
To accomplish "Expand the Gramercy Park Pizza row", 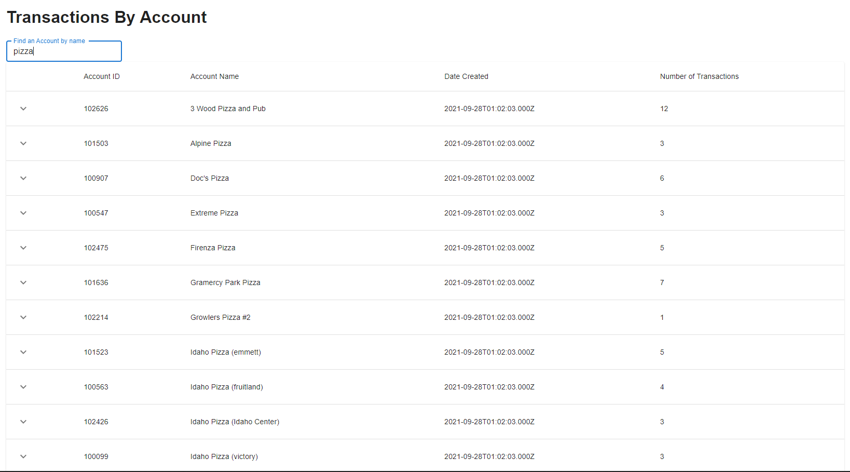I will tap(23, 282).
